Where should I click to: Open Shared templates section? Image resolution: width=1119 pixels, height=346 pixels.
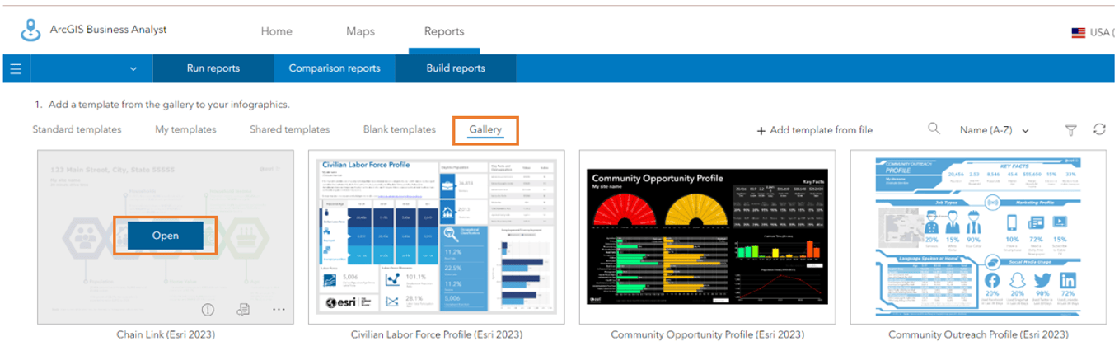tap(289, 129)
